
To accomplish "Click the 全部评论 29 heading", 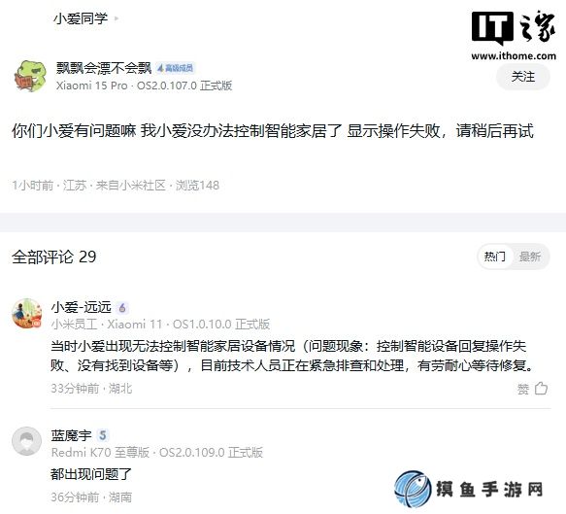I will point(54,257).
